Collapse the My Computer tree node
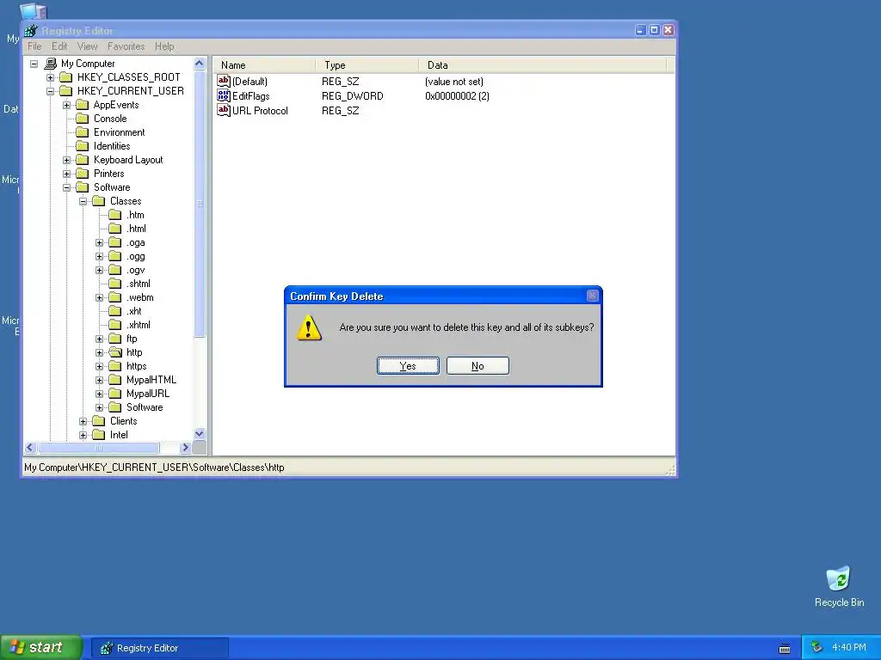This screenshot has width=881, height=660. click(x=34, y=64)
